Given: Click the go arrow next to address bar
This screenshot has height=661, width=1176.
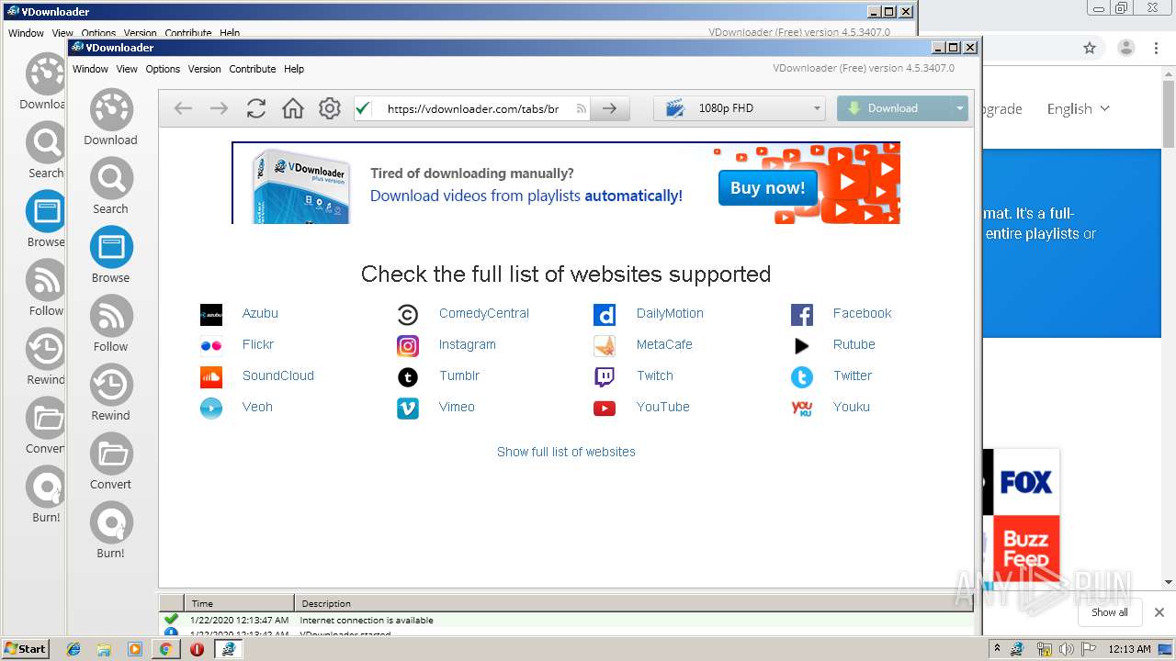Looking at the screenshot, I should click(x=609, y=108).
